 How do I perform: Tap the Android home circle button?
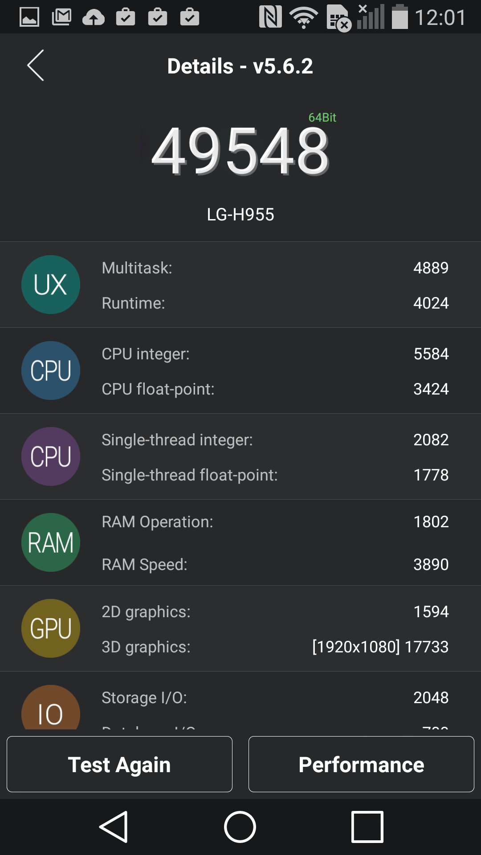point(240,827)
